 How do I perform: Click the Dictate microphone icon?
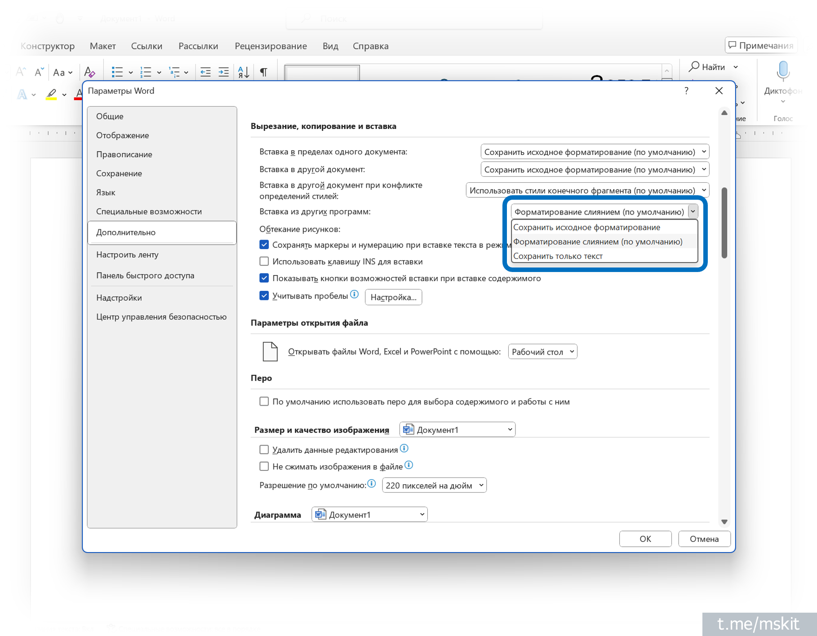783,72
